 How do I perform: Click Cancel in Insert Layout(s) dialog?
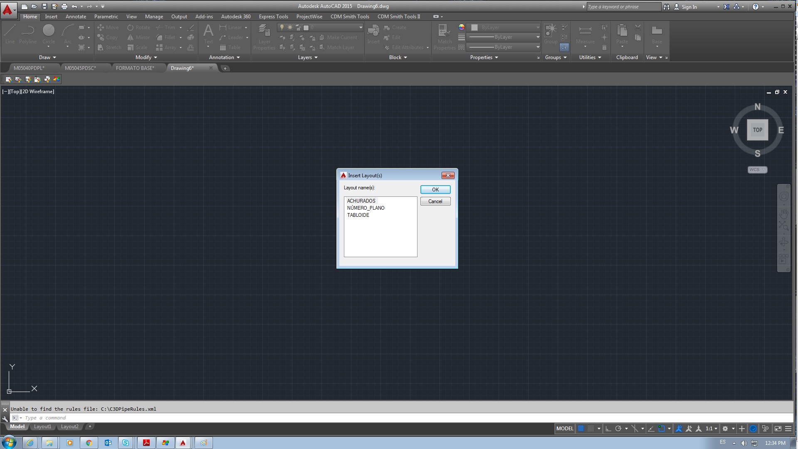pos(435,201)
